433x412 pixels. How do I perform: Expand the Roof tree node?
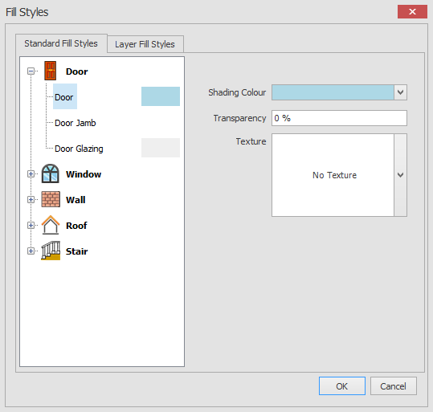coord(31,226)
